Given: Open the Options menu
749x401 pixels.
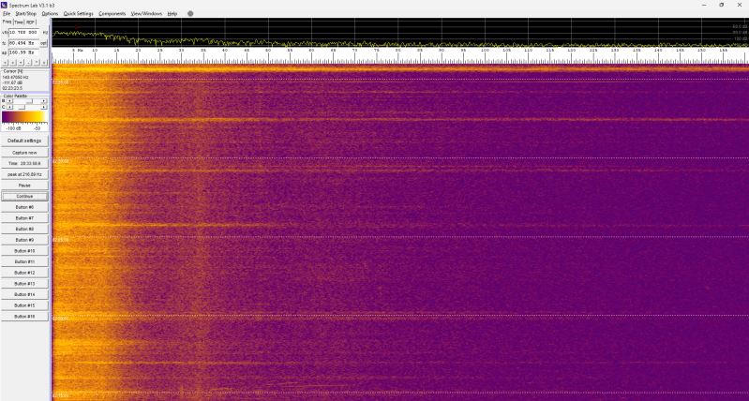Looking at the screenshot, I should [51, 14].
